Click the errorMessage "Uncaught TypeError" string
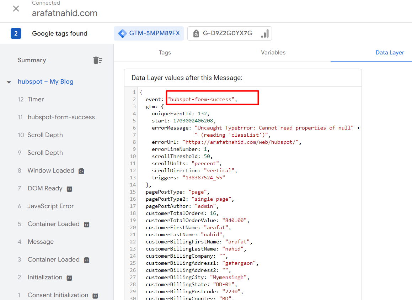Image resolution: width=412 pixels, height=300 pixels. [274, 128]
